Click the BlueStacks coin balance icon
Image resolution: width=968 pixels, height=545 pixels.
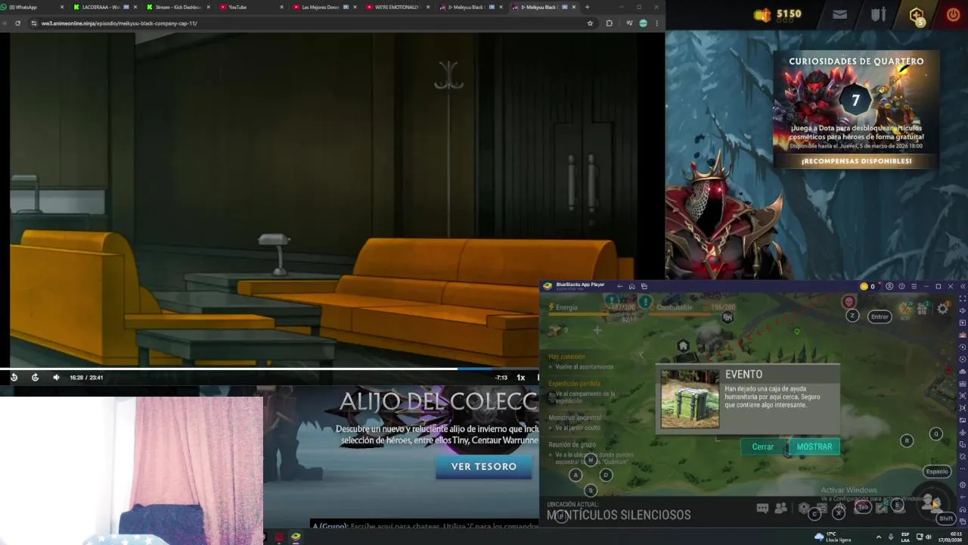864,286
